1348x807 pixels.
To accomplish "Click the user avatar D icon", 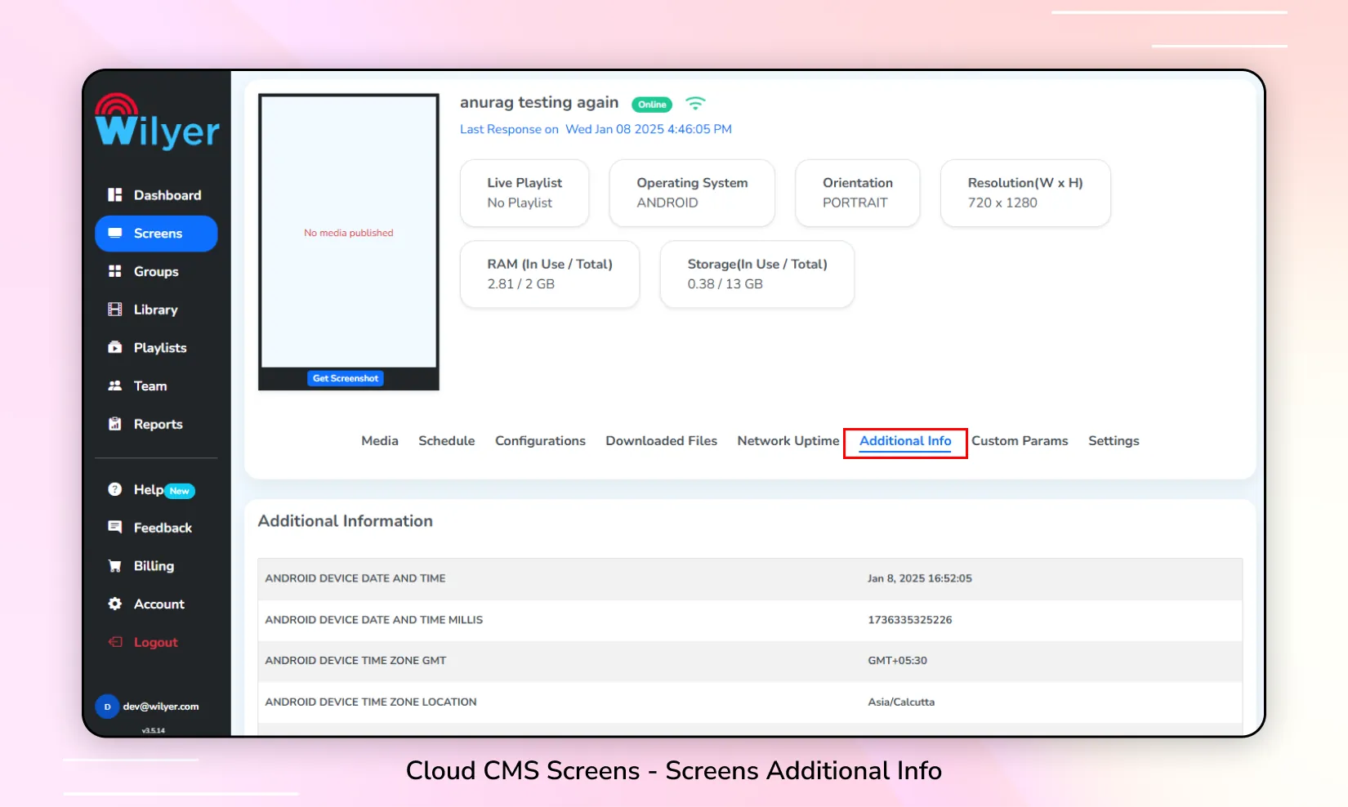I will [107, 707].
